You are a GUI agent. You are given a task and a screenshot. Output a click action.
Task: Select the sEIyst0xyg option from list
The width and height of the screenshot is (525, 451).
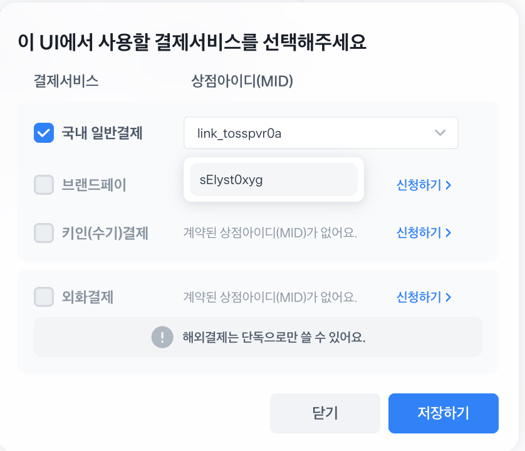pyautogui.click(x=274, y=180)
